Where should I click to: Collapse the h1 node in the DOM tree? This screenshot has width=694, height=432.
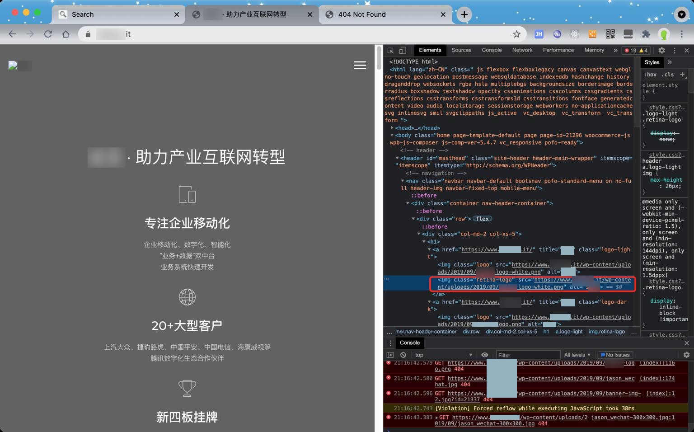pyautogui.click(x=424, y=242)
